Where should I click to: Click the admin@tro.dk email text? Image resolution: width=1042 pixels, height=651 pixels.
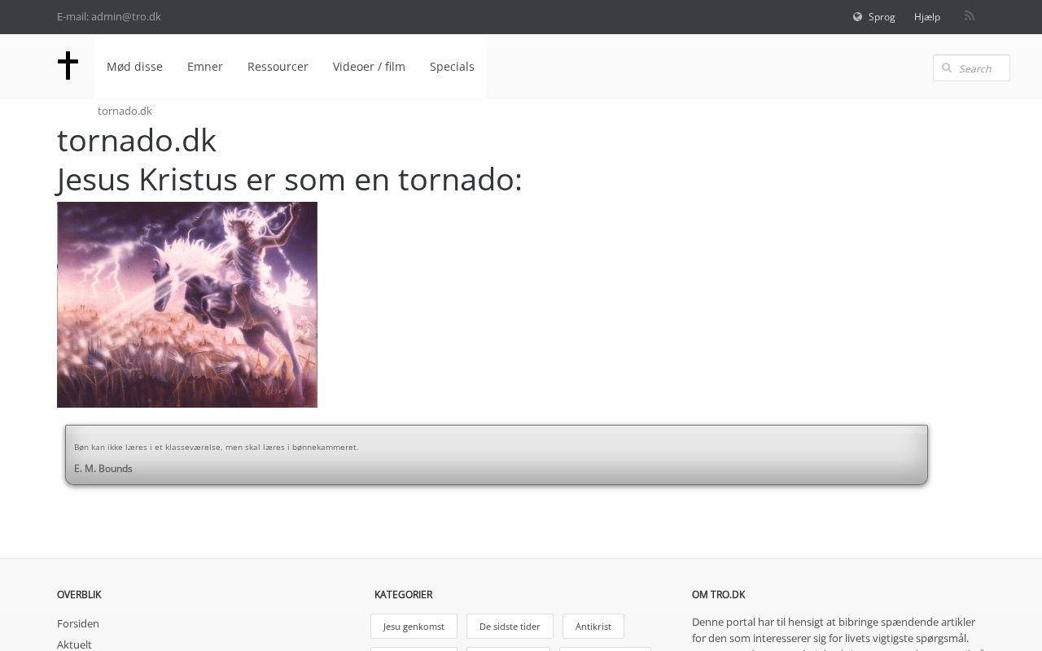tap(126, 16)
